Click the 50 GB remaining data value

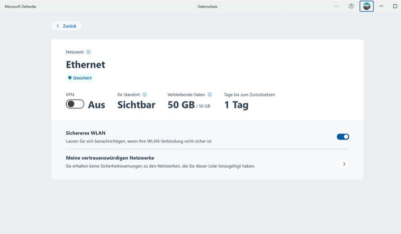[180, 105]
